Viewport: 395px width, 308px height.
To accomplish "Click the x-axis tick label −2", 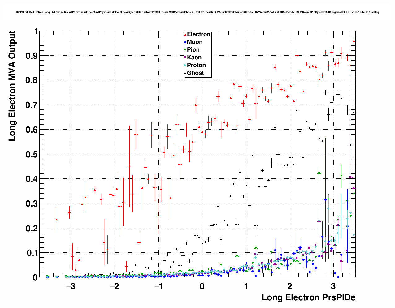I will coord(115,287).
